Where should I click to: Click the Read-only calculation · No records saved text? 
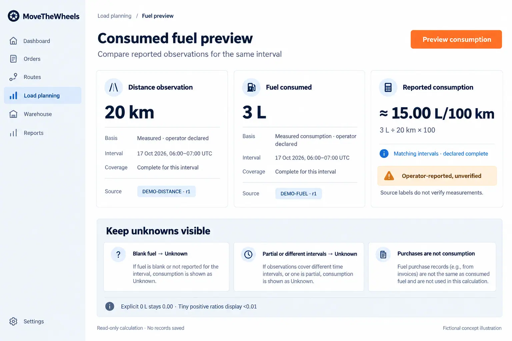click(141, 328)
